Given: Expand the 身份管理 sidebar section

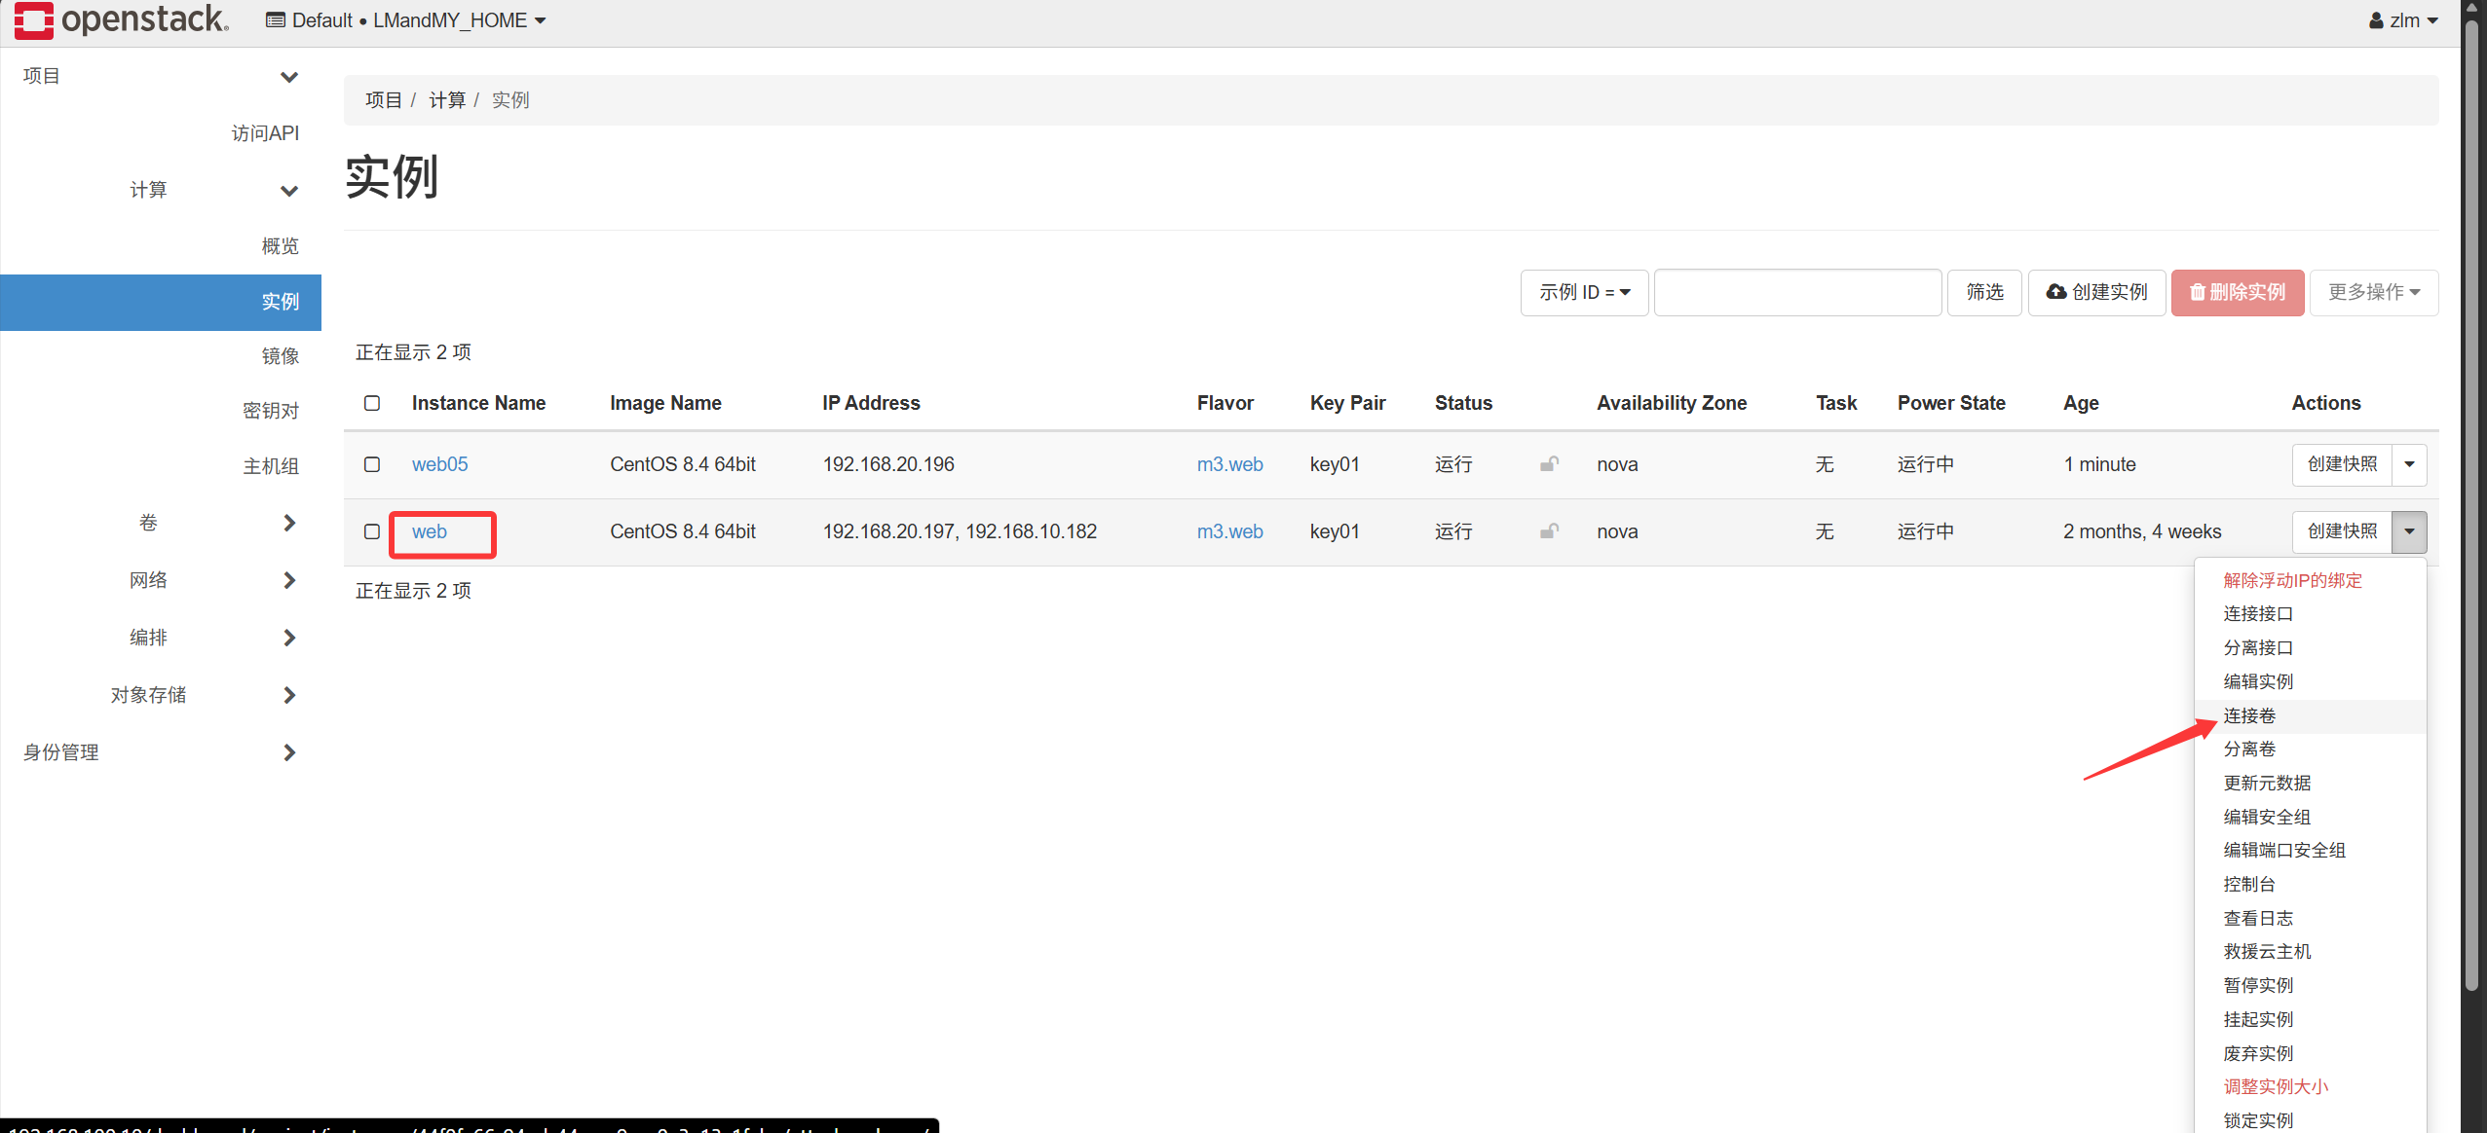Looking at the screenshot, I should coord(288,752).
